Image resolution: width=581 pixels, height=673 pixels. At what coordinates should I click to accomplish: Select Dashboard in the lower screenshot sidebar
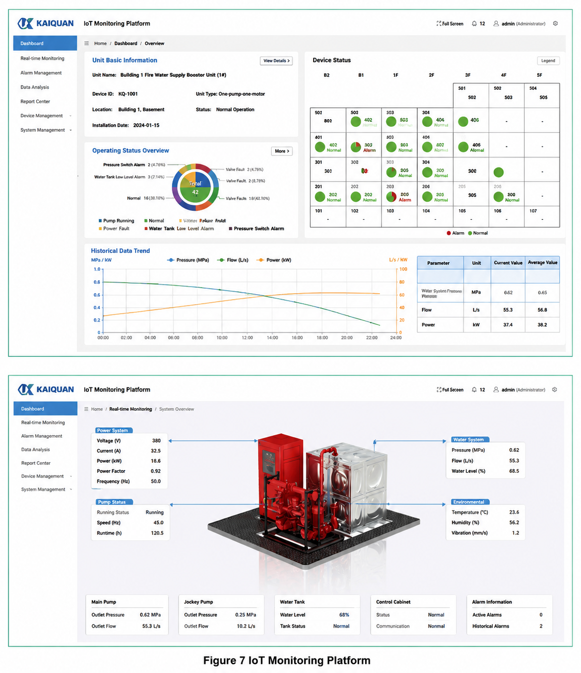point(46,409)
